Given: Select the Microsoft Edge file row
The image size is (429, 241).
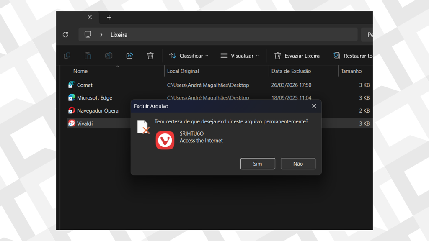Looking at the screenshot, I should [220, 98].
